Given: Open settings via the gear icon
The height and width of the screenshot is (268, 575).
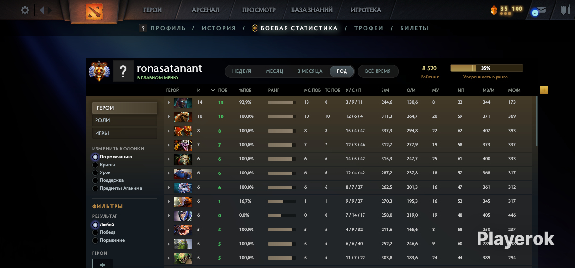Looking at the screenshot, I should point(25,10).
